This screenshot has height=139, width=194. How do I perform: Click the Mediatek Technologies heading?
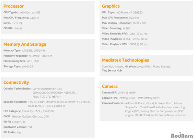click(125, 60)
